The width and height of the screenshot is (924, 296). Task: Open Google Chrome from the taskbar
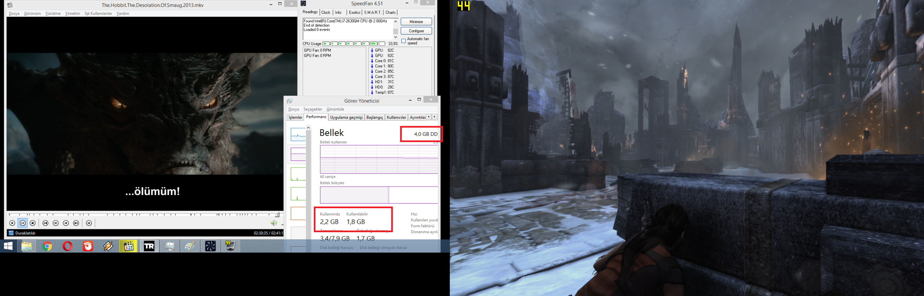coord(47,246)
